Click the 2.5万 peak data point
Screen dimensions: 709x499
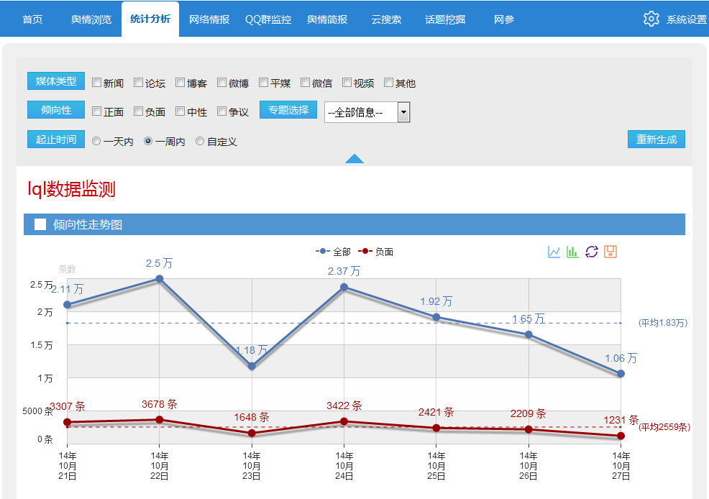click(159, 279)
